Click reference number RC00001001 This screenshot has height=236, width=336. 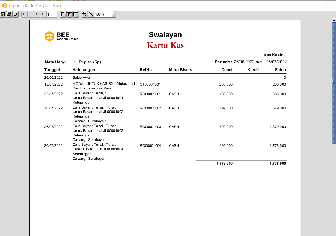(x=150, y=94)
